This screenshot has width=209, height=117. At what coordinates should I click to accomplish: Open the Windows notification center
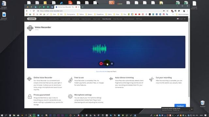(x=205, y=115)
